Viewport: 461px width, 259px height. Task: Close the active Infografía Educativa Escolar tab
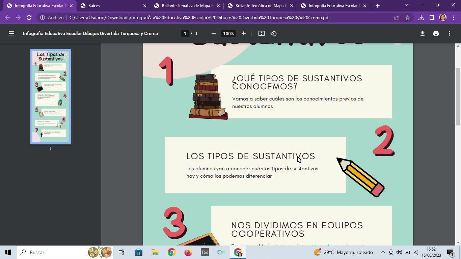(71, 6)
